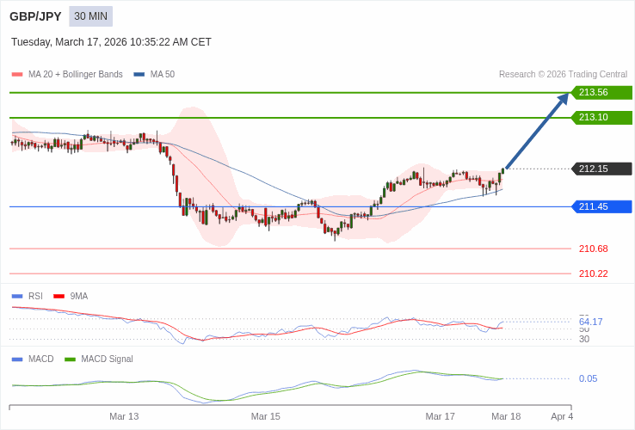Click the 210.22 red support label
Image resolution: width=635 pixels, height=430 pixels.
[x=593, y=273]
